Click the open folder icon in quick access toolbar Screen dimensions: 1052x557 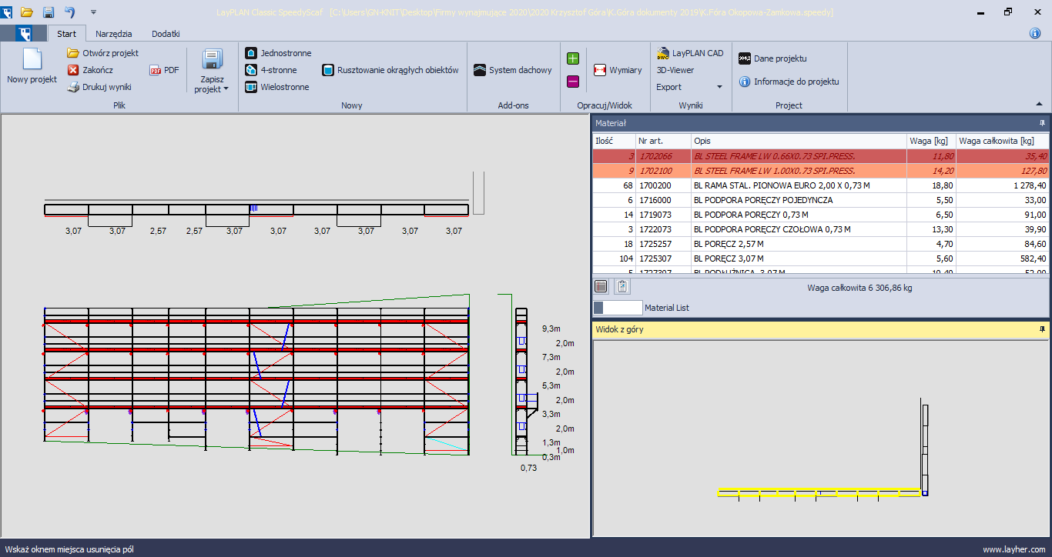27,12
